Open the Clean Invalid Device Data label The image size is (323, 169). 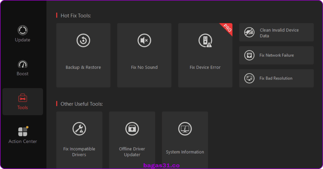[x=279, y=33]
